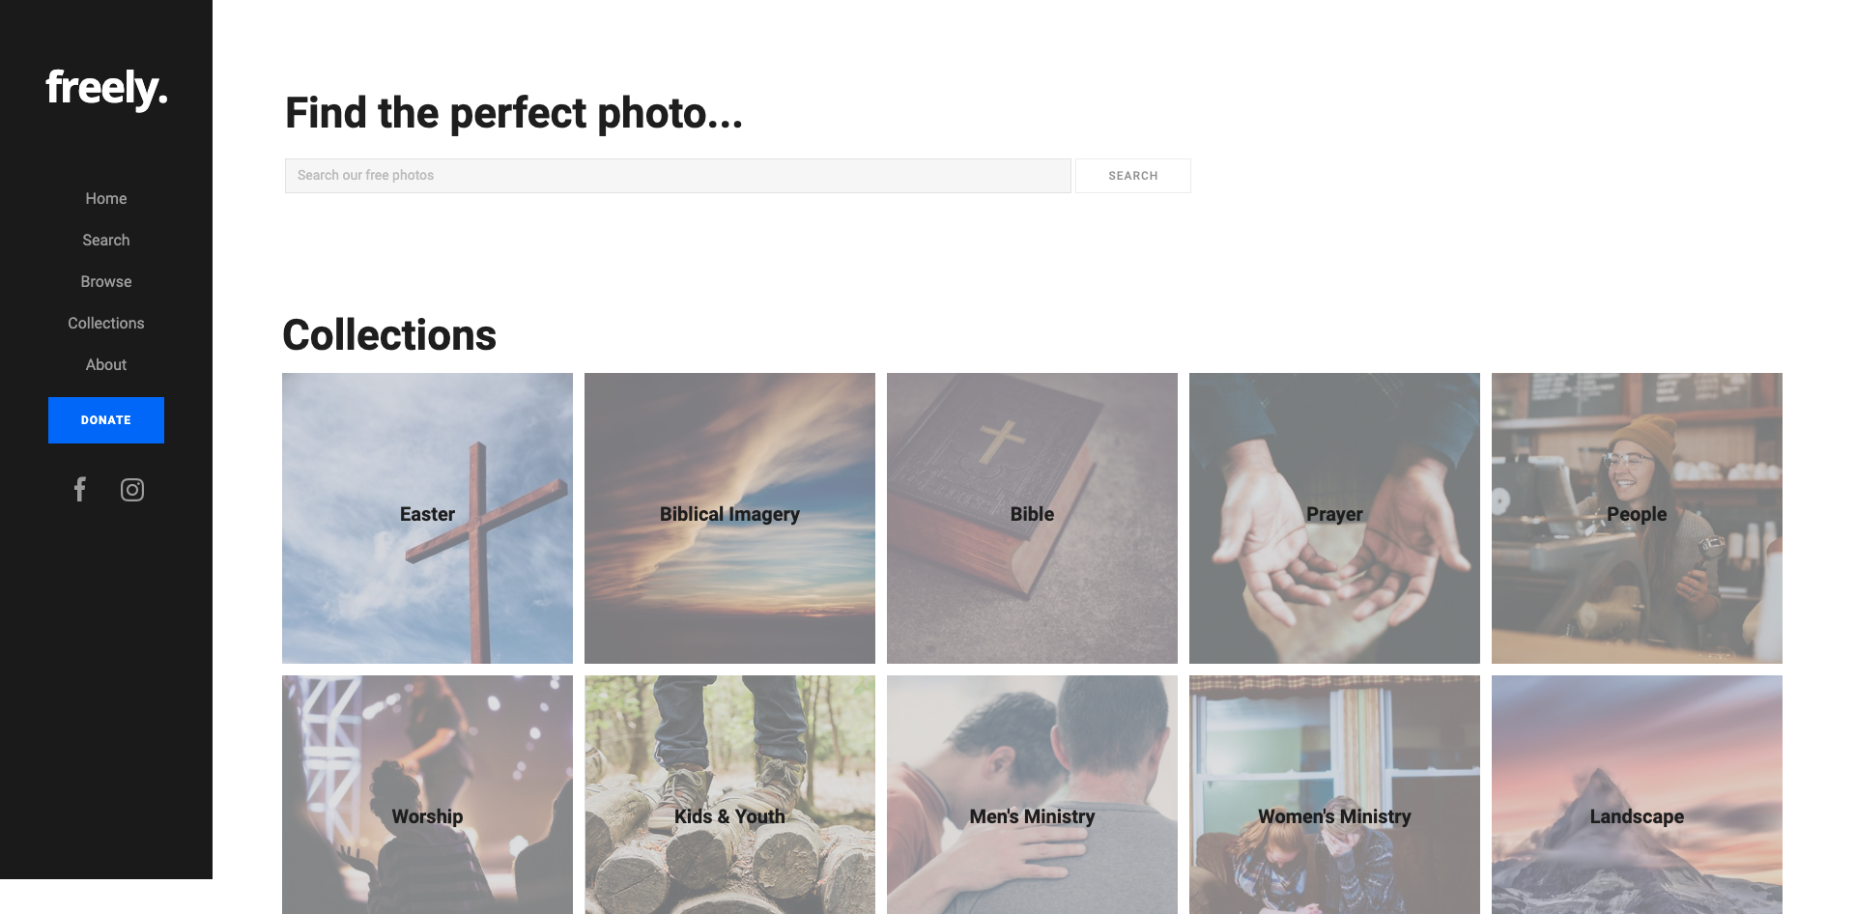Screen dimensions: 1855x914
Task: Select the Bible collection tile
Action: coord(1032,518)
